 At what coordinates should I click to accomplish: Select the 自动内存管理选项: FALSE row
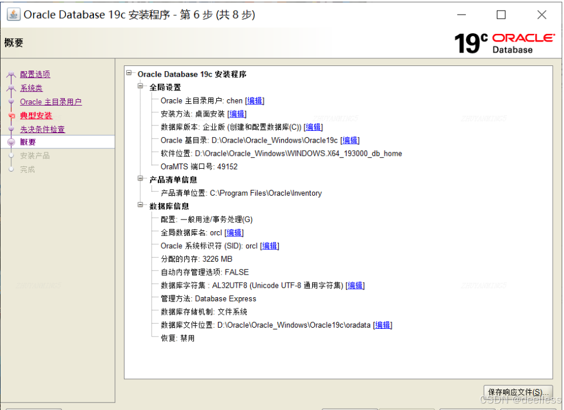click(x=205, y=272)
